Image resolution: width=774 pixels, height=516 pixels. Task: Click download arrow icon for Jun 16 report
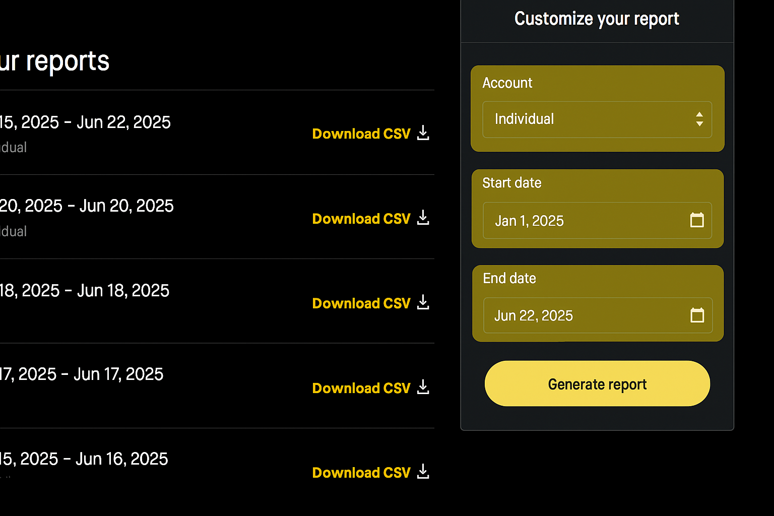click(423, 472)
